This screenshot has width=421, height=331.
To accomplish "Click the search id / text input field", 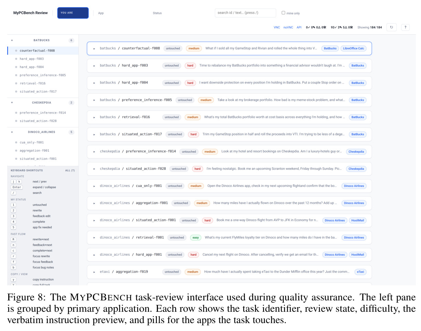I will [245, 13].
